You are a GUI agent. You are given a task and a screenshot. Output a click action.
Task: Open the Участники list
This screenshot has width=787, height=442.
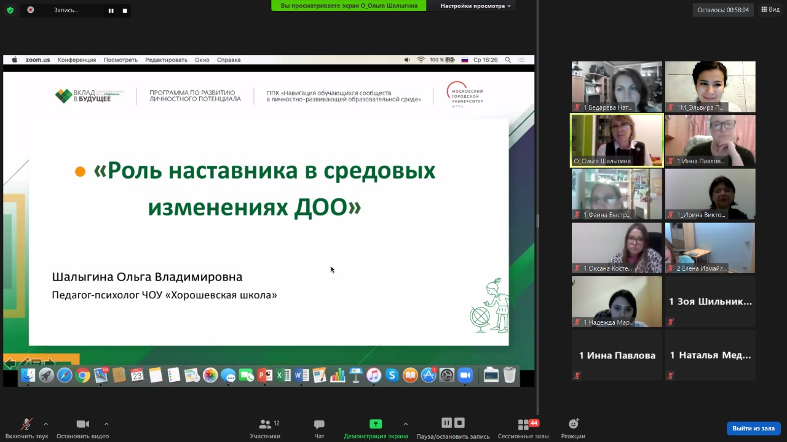point(265,428)
